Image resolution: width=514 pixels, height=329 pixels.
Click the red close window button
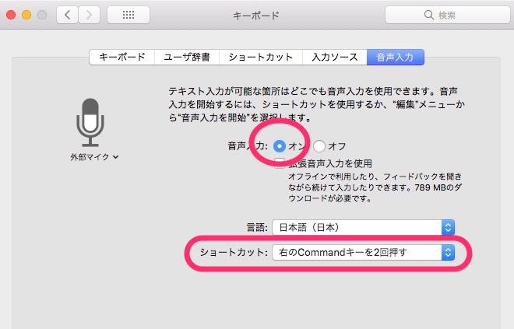point(11,15)
